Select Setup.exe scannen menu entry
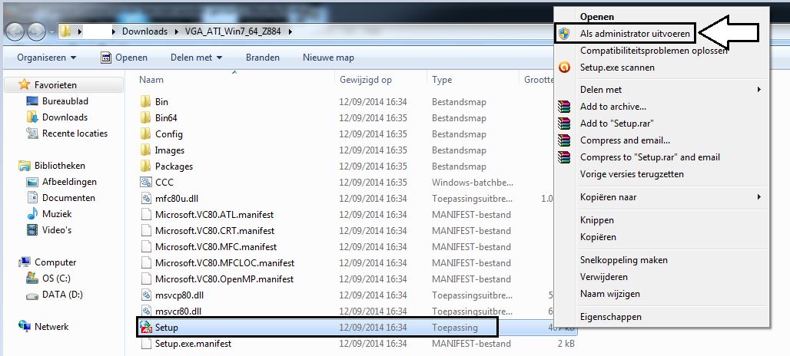This screenshot has width=790, height=356. pyautogui.click(x=617, y=67)
